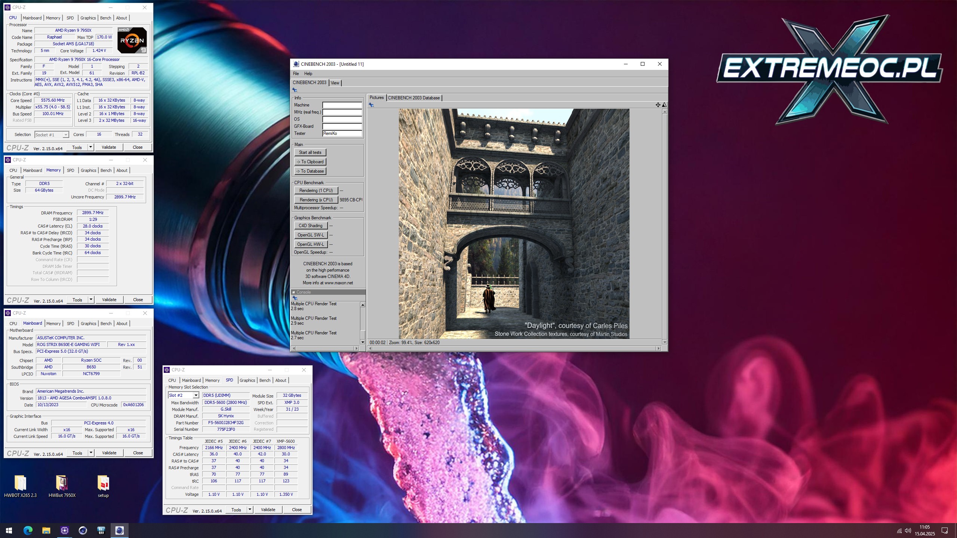Click the CINEBENCH 2003 title bar icon
This screenshot has width=957, height=538.
[x=296, y=64]
